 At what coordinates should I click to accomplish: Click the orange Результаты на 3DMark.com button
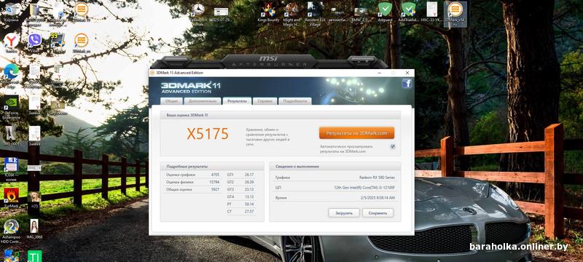(x=356, y=133)
